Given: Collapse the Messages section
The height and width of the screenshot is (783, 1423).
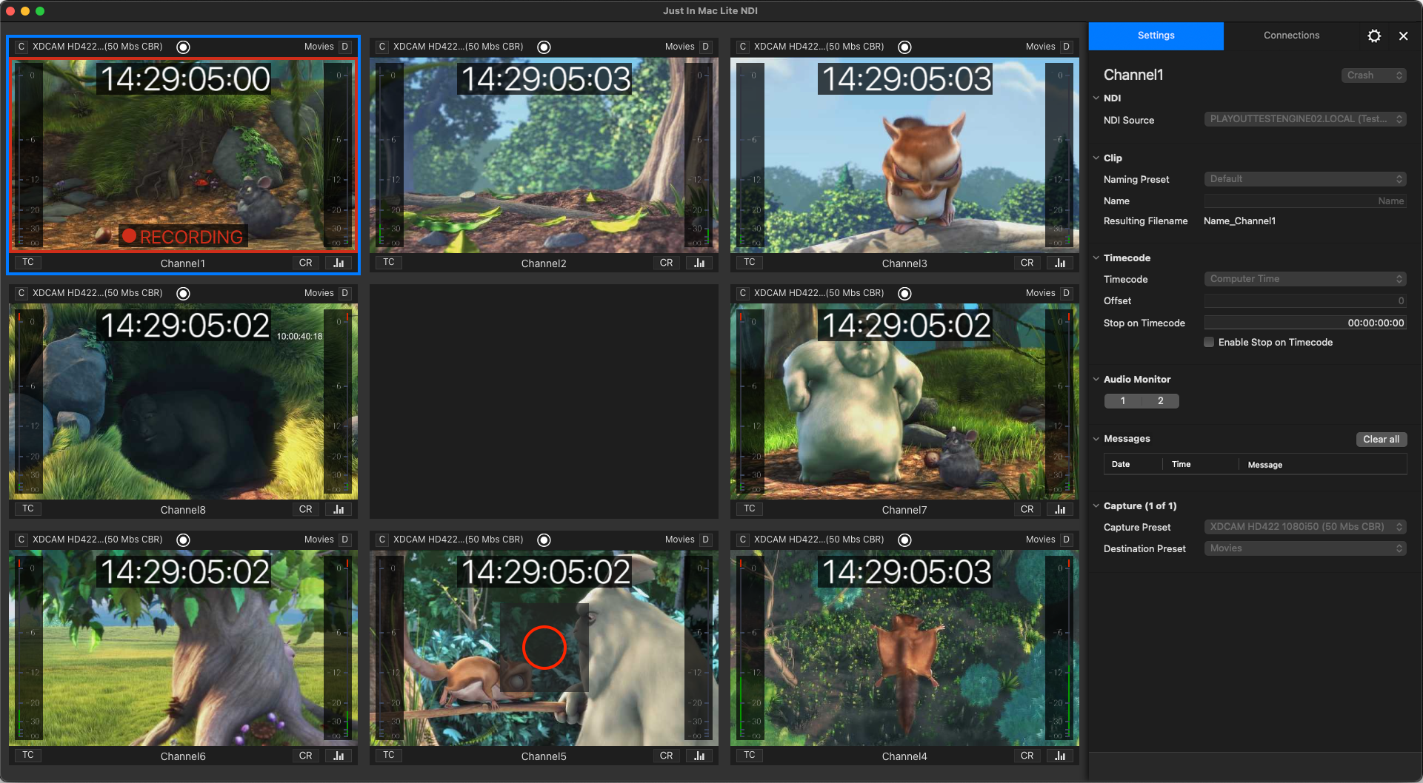Looking at the screenshot, I should (x=1096, y=438).
